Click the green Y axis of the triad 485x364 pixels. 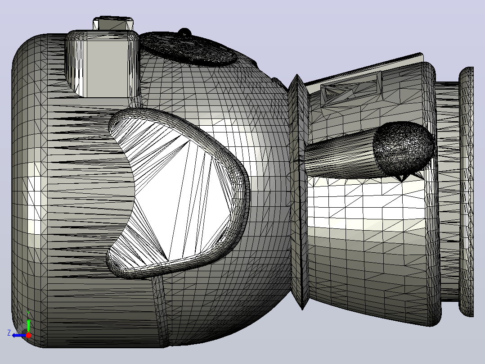click(28, 326)
